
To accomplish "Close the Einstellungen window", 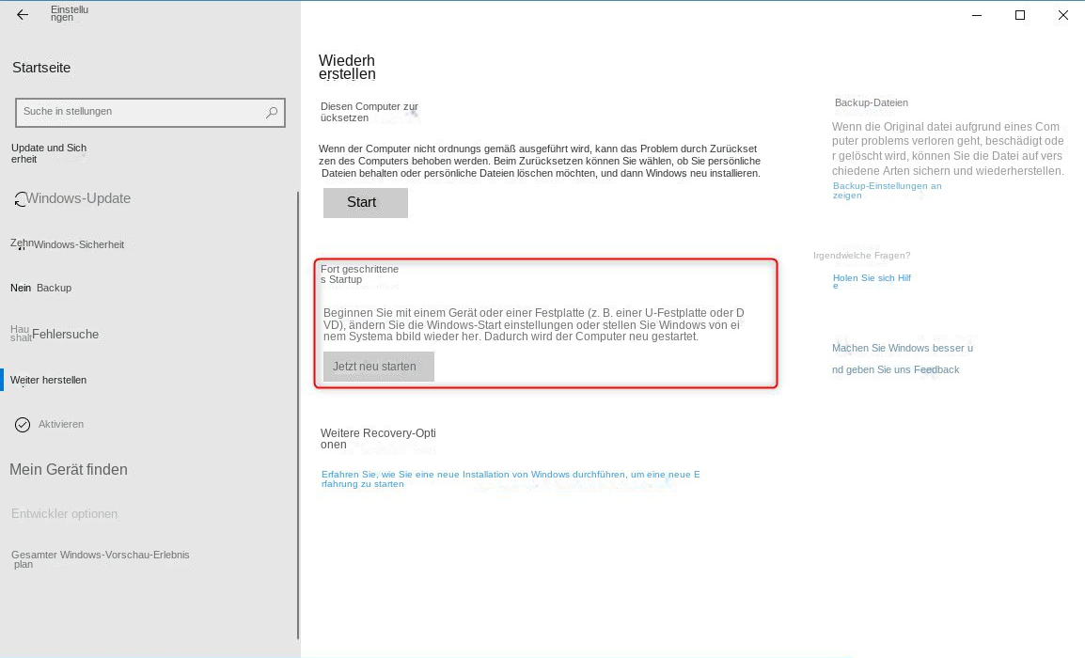I will coord(1062,15).
